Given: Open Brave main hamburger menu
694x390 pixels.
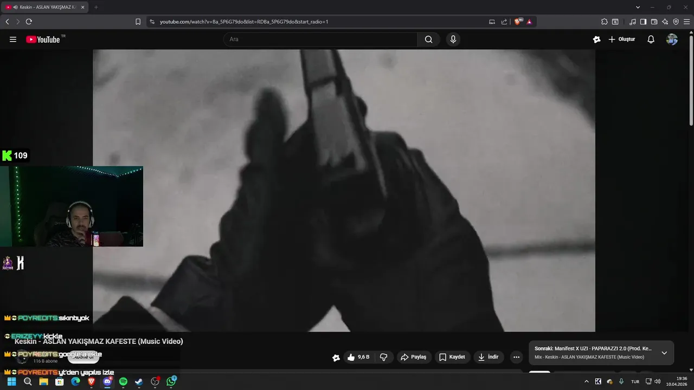Looking at the screenshot, I should (686, 22).
